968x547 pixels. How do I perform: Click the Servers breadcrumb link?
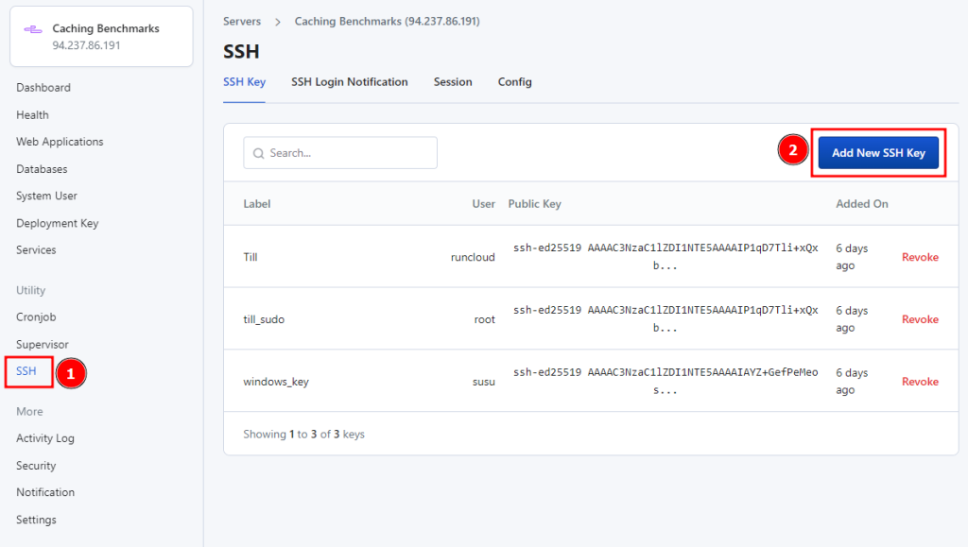[x=242, y=21]
